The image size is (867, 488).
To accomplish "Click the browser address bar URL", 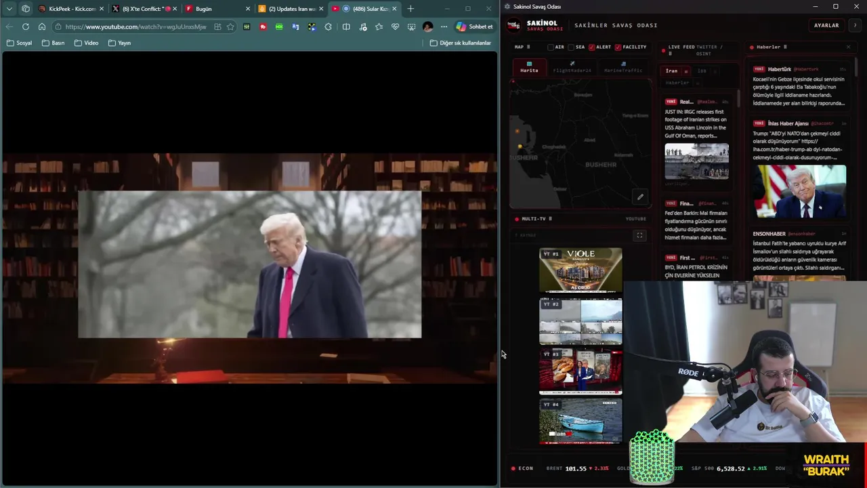I will pyautogui.click(x=135, y=26).
